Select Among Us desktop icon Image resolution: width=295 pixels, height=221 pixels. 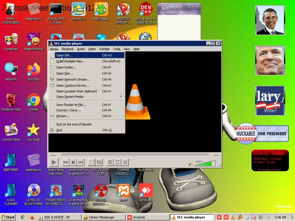click(x=78, y=12)
